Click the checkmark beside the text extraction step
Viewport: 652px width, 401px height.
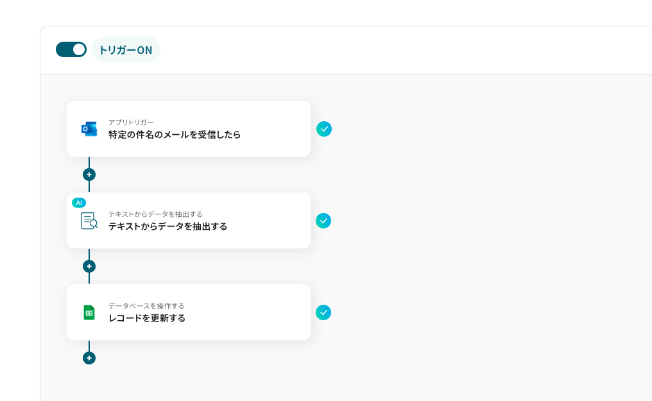(x=323, y=221)
